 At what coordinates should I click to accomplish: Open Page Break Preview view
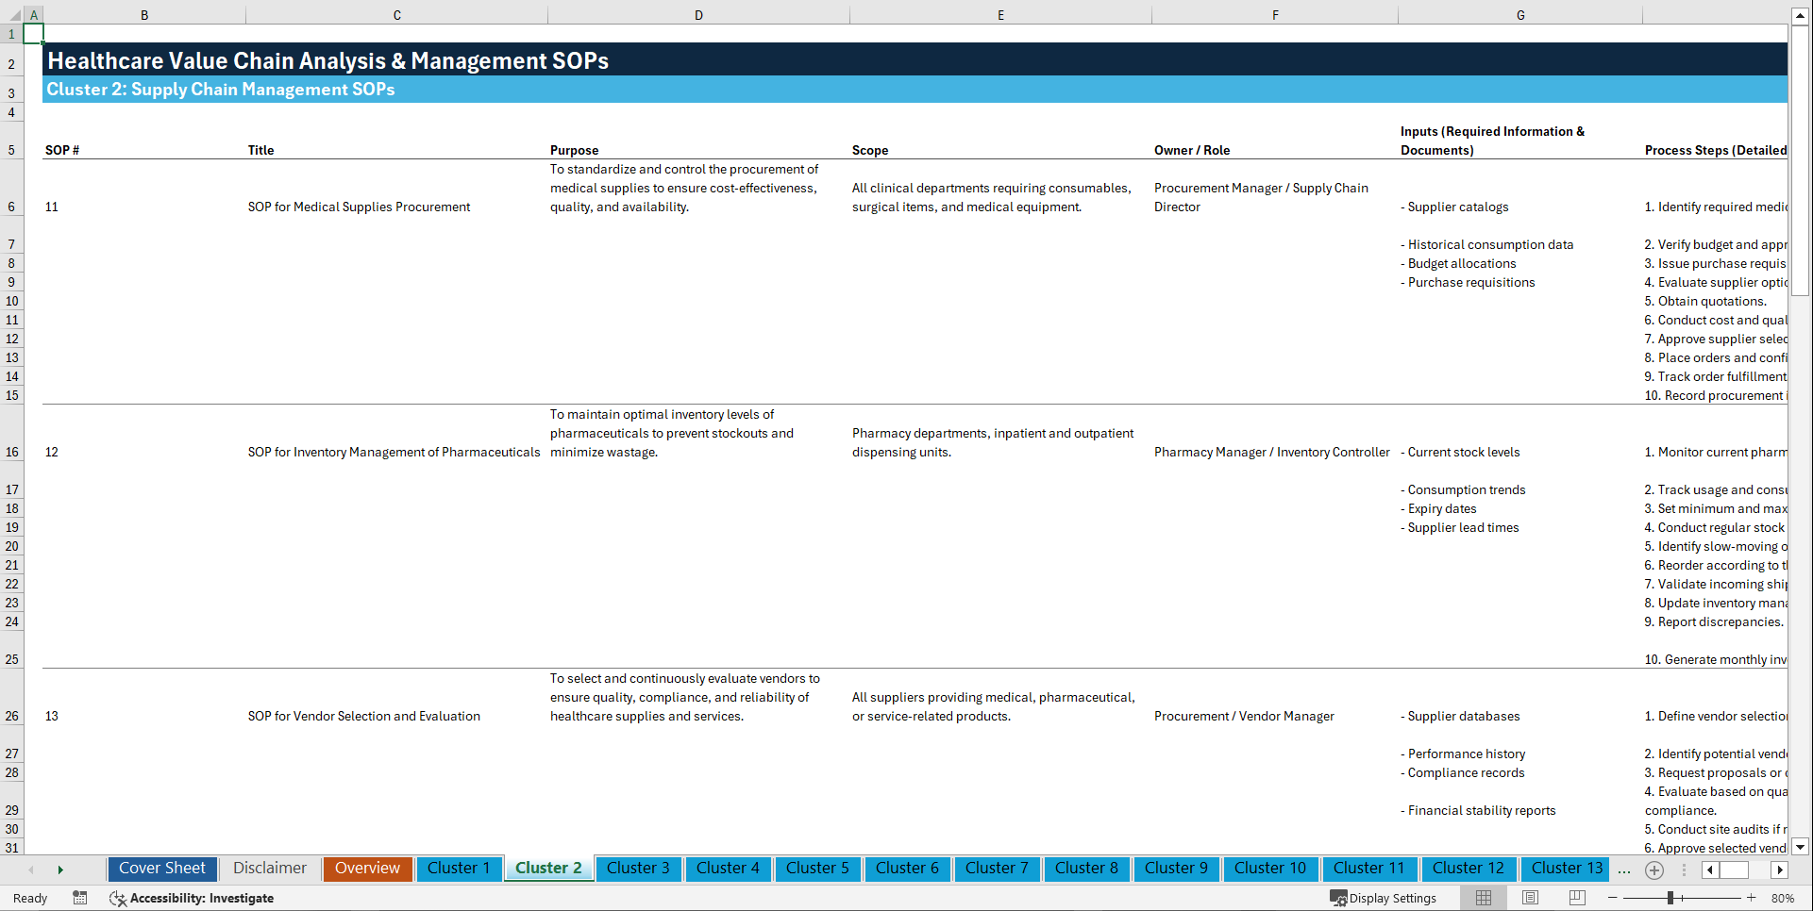[1577, 898]
